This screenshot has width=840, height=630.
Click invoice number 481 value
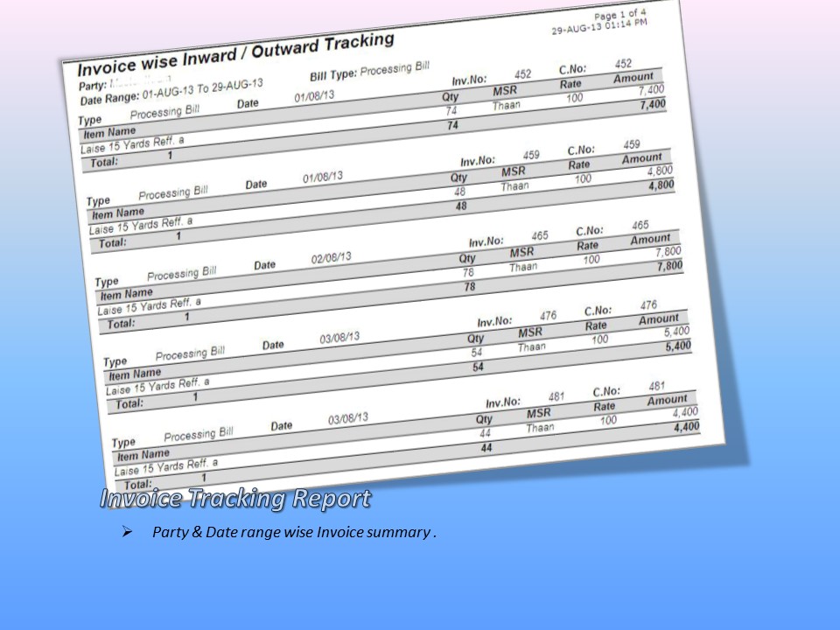pyautogui.click(x=556, y=397)
